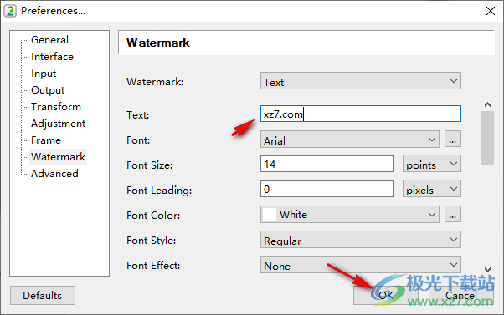Click the white color swatch in Font Color

click(x=270, y=214)
